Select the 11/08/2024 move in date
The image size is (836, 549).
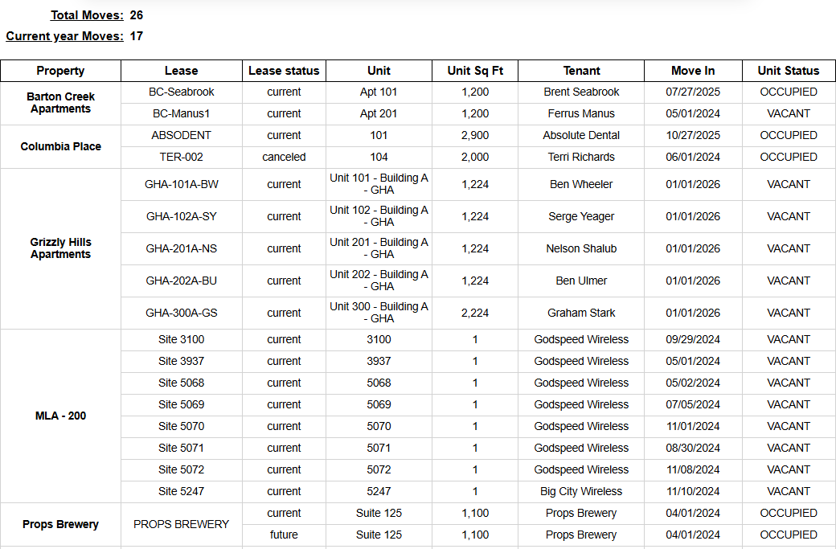693,469
